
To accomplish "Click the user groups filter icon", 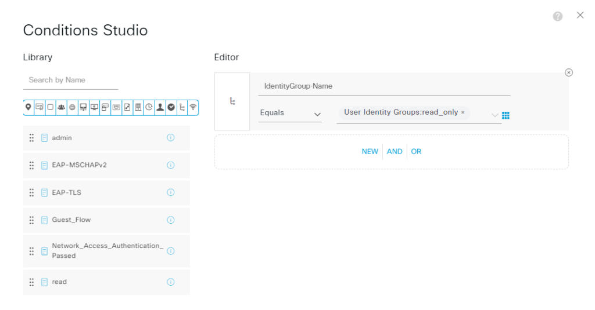I will [61, 107].
